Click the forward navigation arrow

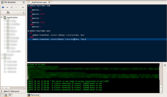[x=12, y=7]
